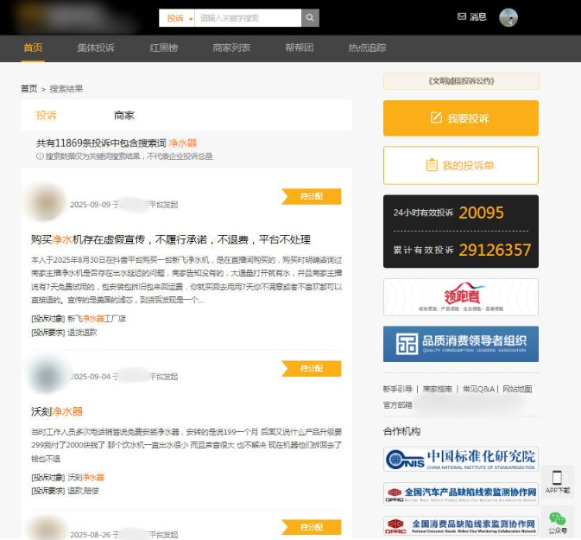Open the 集体投诉 nav item
The width and height of the screenshot is (581, 540).
(96, 48)
